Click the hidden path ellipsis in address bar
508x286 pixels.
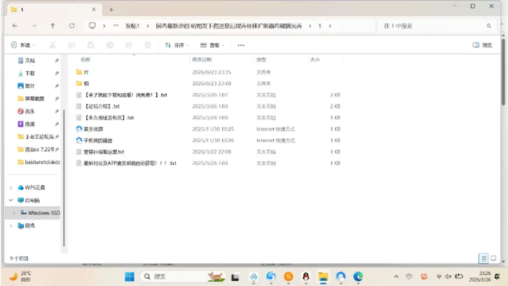[x=116, y=25]
